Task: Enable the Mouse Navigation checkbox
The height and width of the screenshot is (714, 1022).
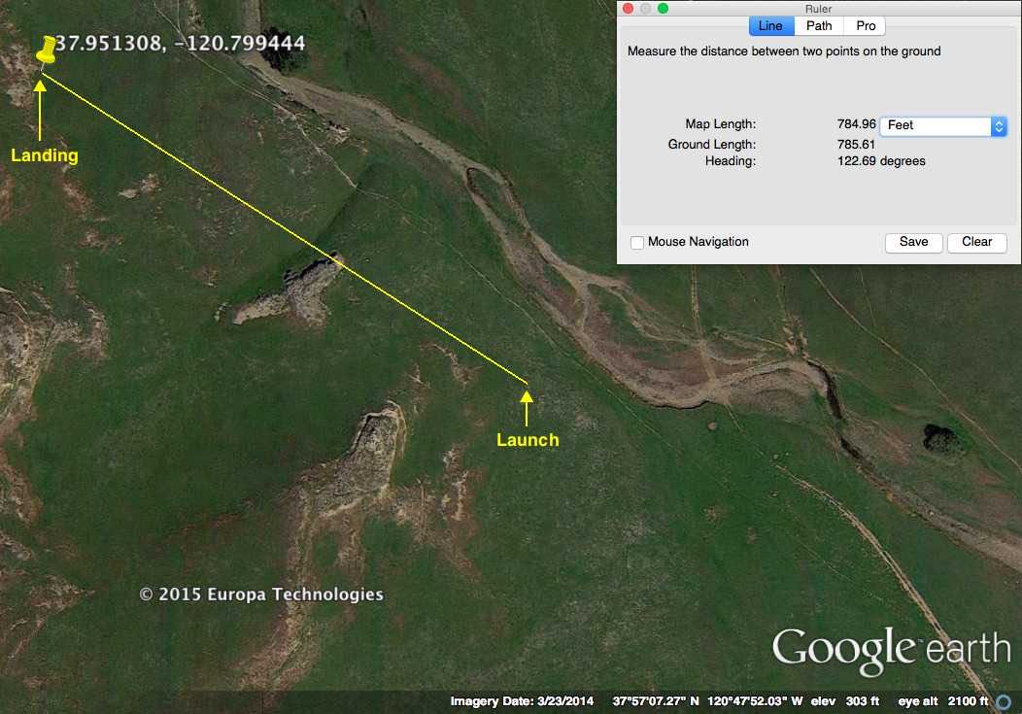Action: click(x=637, y=242)
